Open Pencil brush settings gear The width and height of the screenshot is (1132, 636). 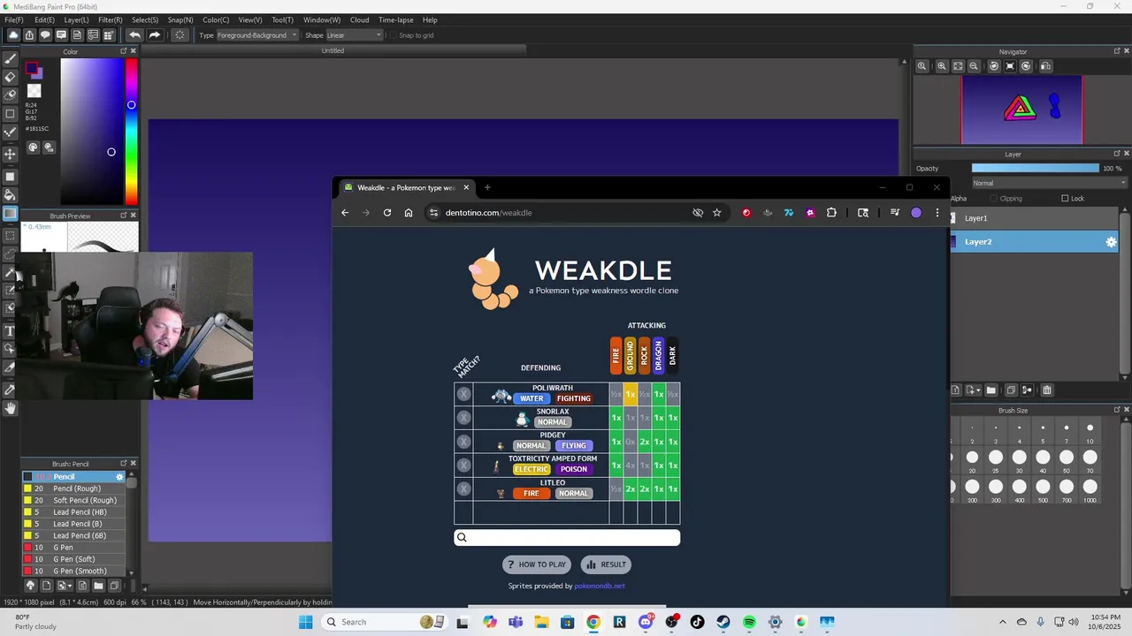[x=120, y=477]
